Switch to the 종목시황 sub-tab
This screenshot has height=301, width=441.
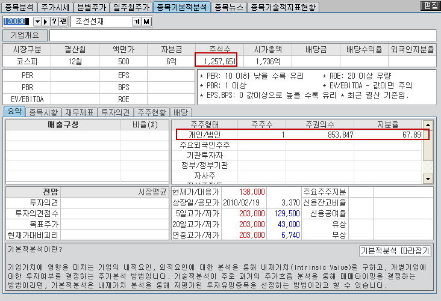pyautogui.click(x=43, y=112)
